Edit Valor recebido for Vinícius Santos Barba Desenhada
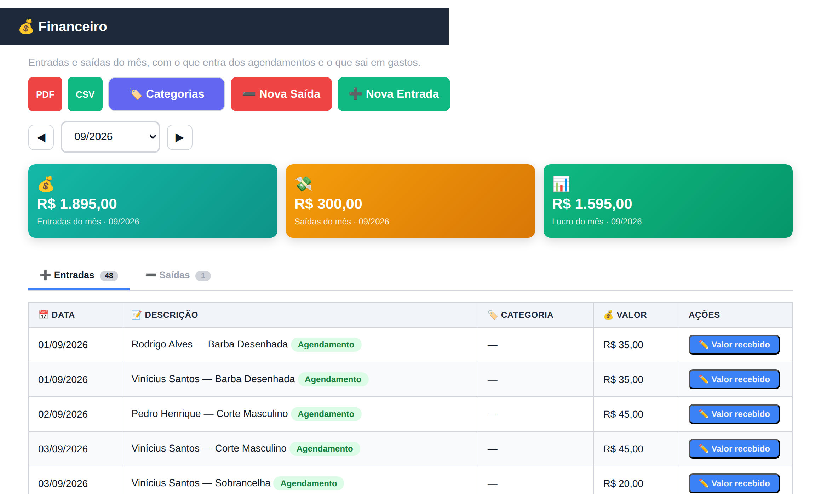The height and width of the screenshot is (494, 821). coord(734,379)
